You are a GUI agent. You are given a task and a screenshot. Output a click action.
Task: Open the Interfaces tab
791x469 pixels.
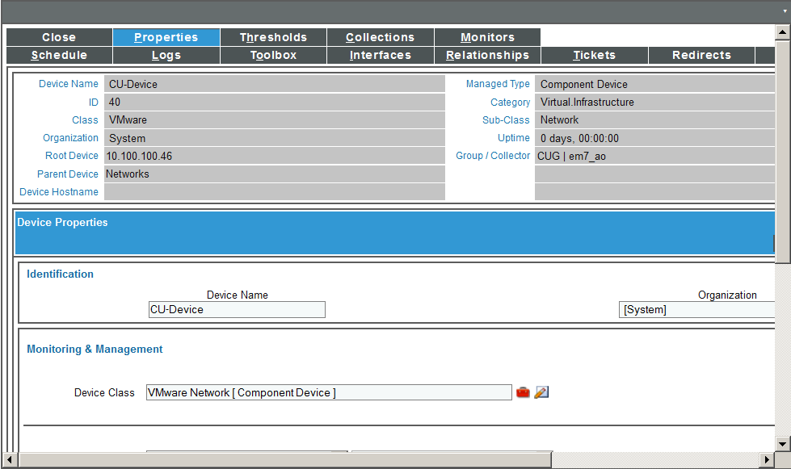380,55
